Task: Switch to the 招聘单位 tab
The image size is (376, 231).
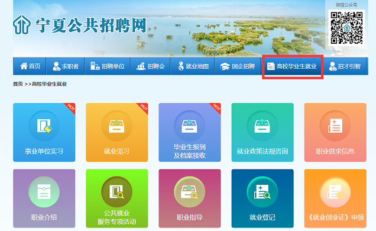Action: tap(108, 66)
